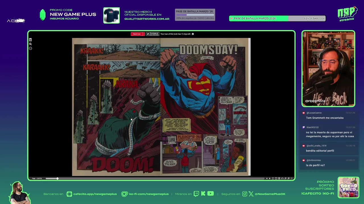Click the NGP streams logo
364x204 pixels.
(347, 14)
